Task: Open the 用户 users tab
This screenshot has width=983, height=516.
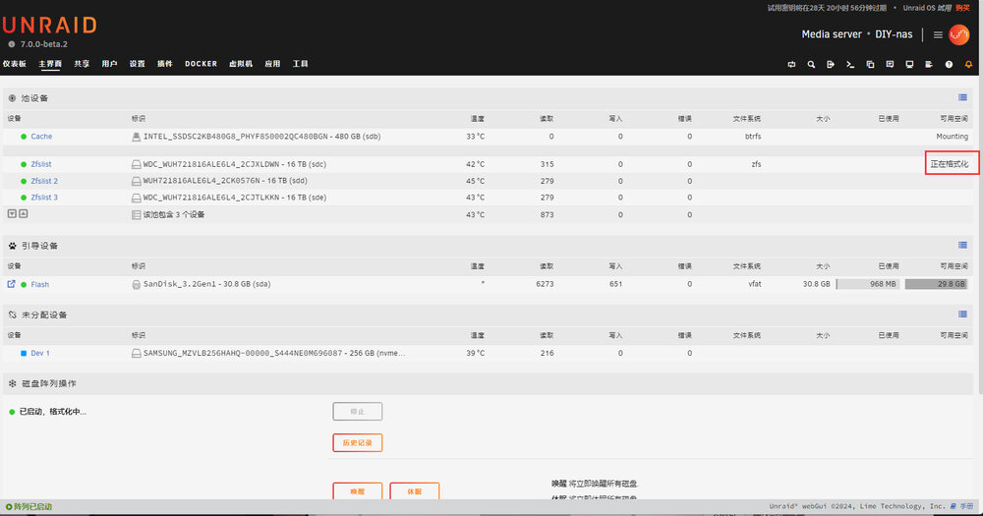Action: tap(109, 64)
